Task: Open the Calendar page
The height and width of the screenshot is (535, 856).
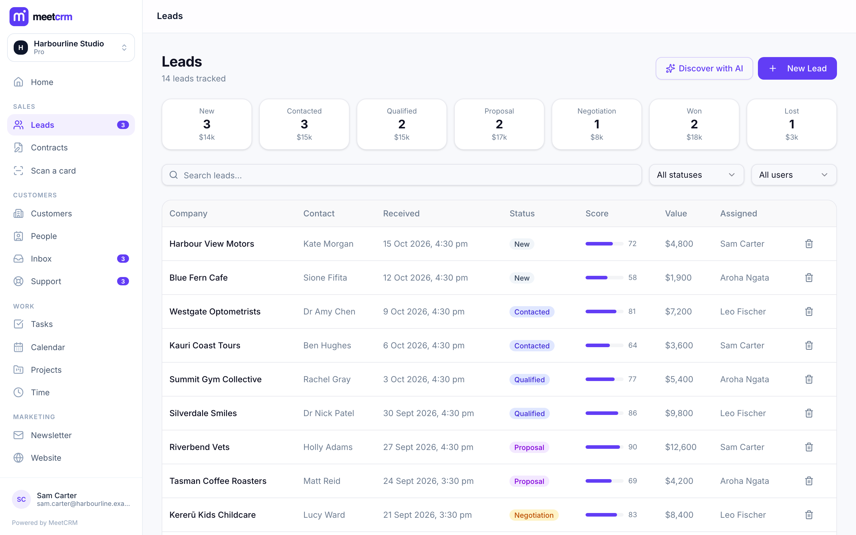Action: (x=71, y=347)
